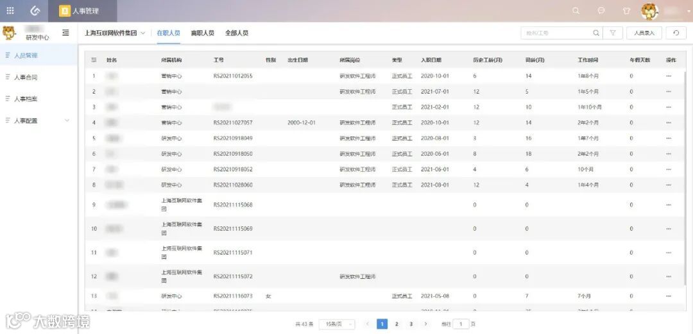693x334 pixels.
Task: Click the 人员录入 button
Action: point(644,33)
